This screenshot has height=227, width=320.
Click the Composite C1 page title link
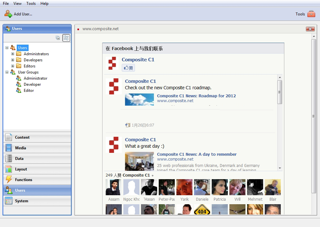tap(138, 59)
